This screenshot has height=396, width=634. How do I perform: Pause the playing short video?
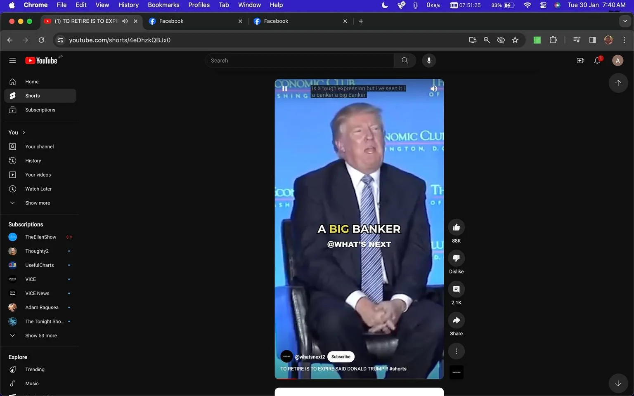coord(284,89)
